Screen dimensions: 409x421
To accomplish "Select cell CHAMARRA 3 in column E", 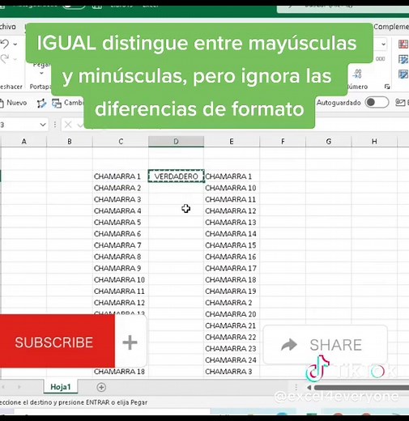I will [232, 372].
